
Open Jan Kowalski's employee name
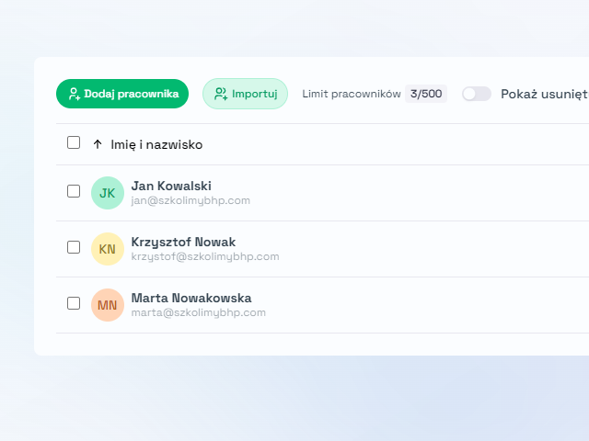[171, 186]
